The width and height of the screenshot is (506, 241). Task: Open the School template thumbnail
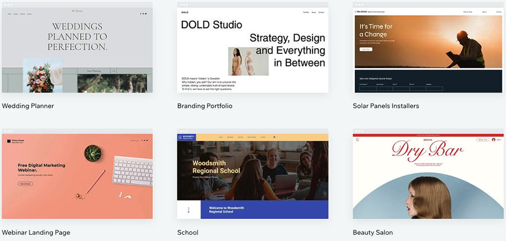click(252, 174)
